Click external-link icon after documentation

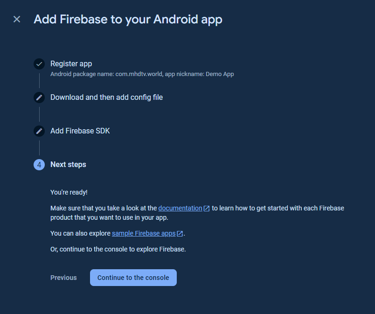click(x=207, y=209)
